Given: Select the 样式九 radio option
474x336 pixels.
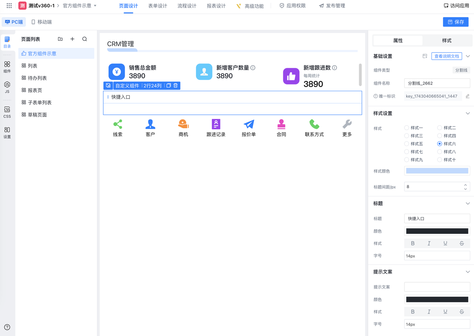Looking at the screenshot, I should click(x=407, y=160).
